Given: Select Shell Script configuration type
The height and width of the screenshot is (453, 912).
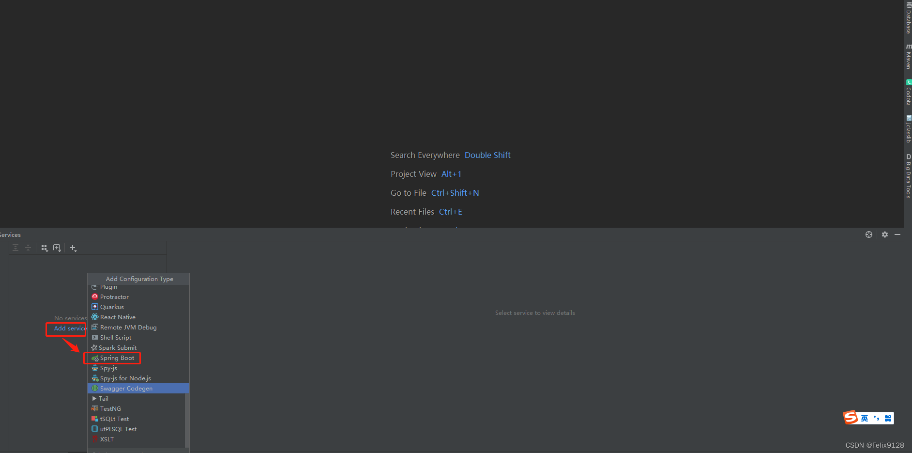Looking at the screenshot, I should [138, 337].
